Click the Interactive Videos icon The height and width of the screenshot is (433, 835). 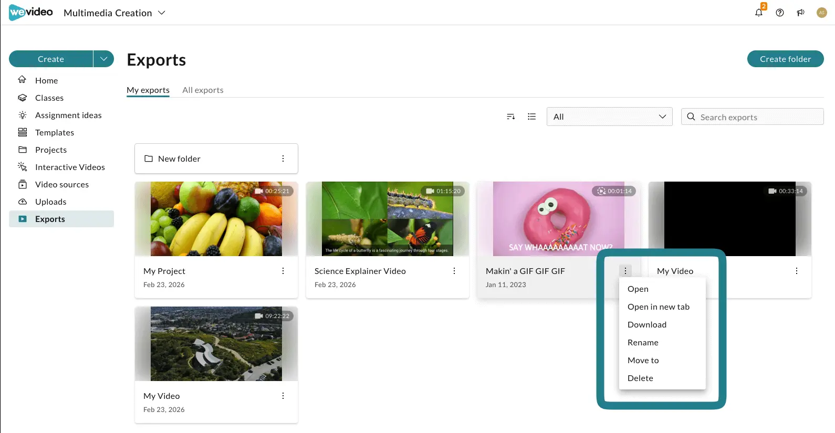click(22, 167)
